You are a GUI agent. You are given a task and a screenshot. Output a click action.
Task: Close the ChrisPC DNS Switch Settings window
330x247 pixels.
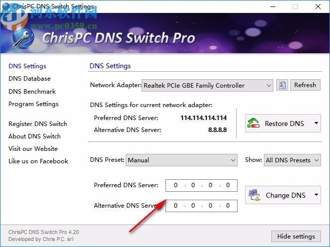click(x=318, y=6)
